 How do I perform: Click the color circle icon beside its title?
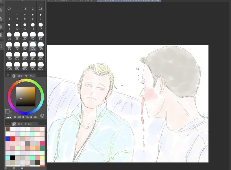pyautogui.click(x=14, y=76)
